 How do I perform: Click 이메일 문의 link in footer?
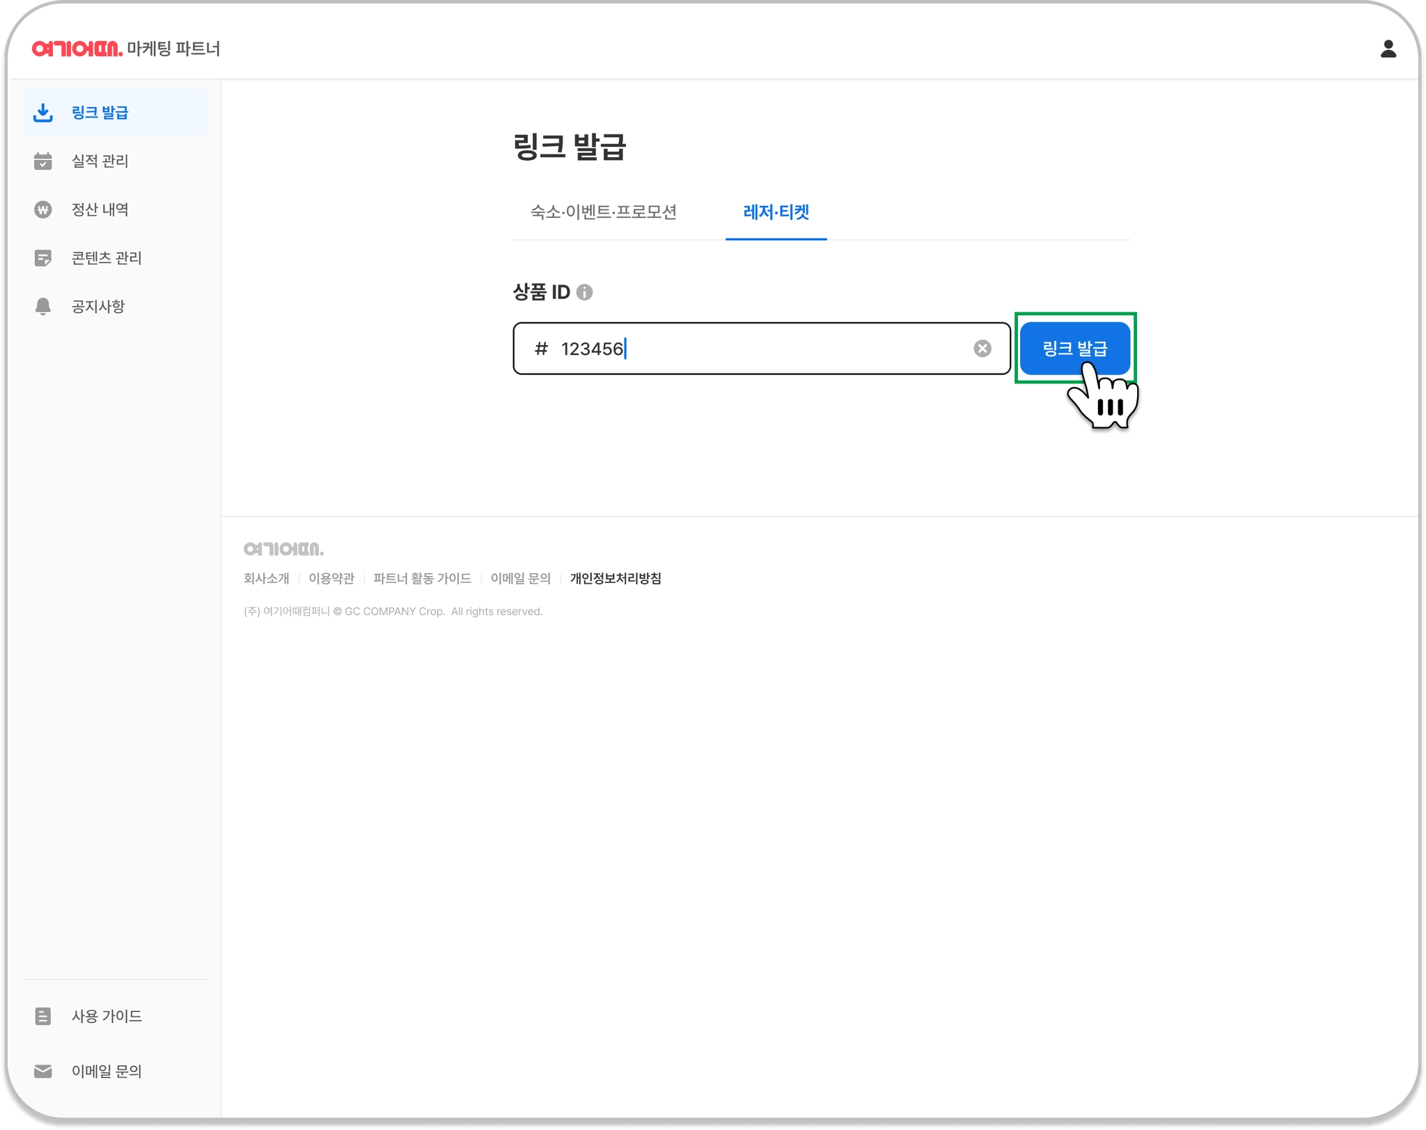click(520, 578)
